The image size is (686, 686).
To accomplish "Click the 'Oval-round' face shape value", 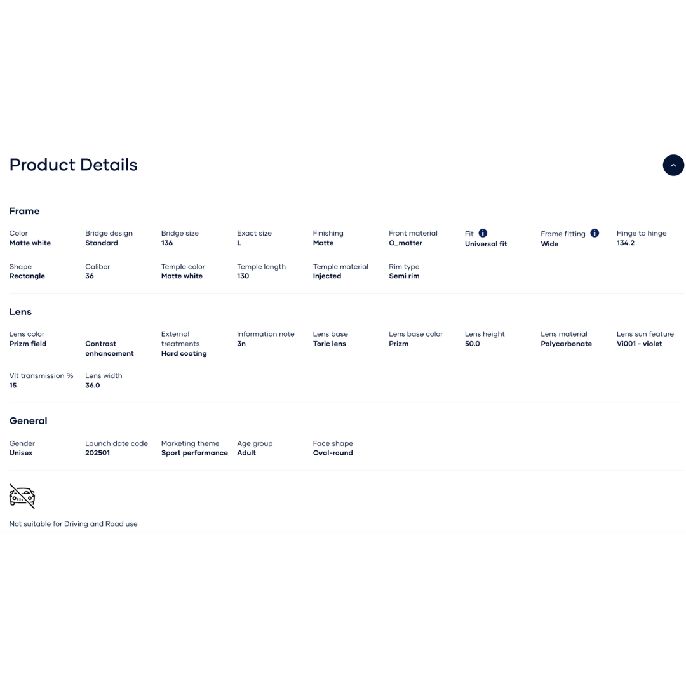I will coord(333,453).
